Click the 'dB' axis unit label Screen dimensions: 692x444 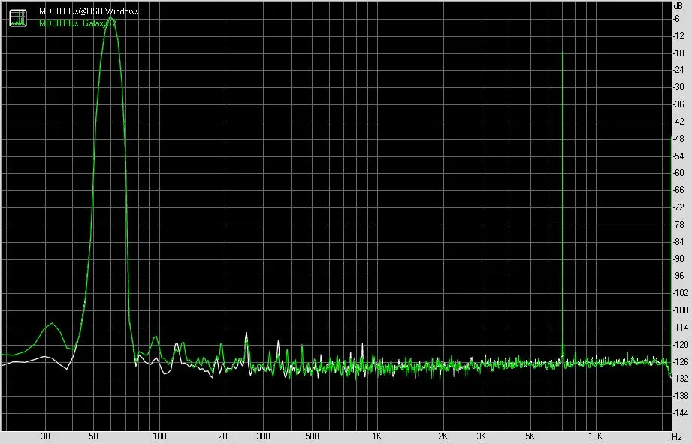678,6
